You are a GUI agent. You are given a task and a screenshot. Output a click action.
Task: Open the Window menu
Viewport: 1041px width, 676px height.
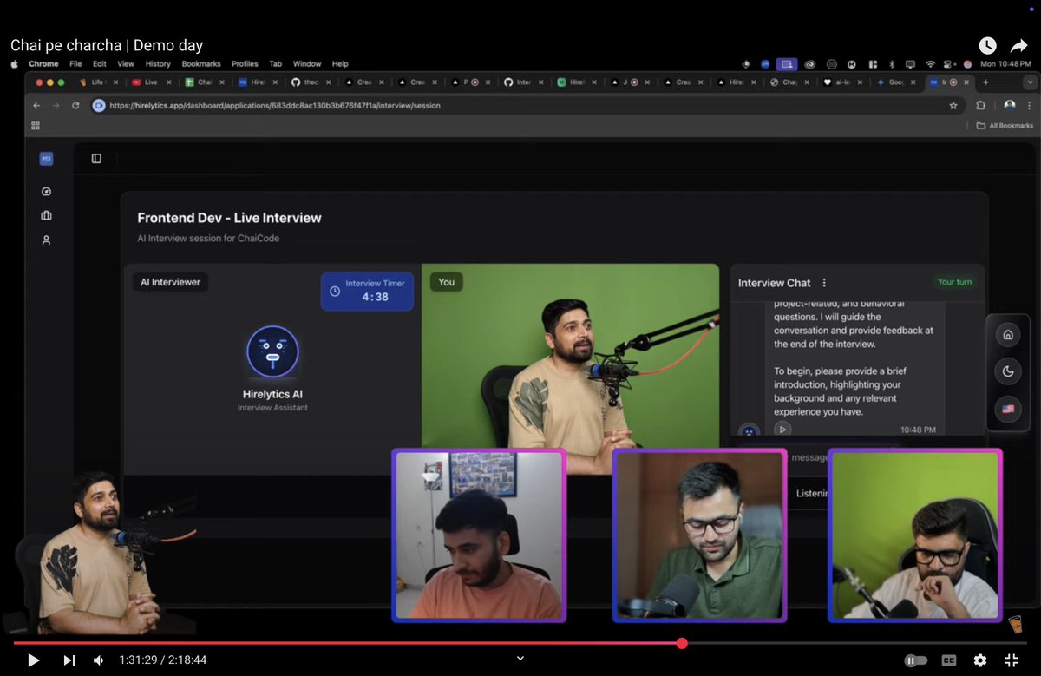[x=307, y=63]
